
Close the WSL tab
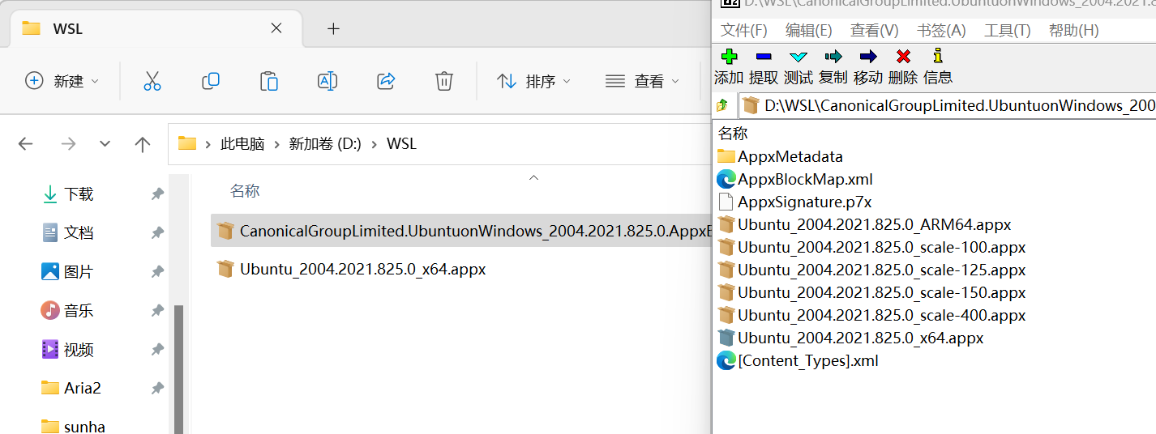pyautogui.click(x=276, y=28)
